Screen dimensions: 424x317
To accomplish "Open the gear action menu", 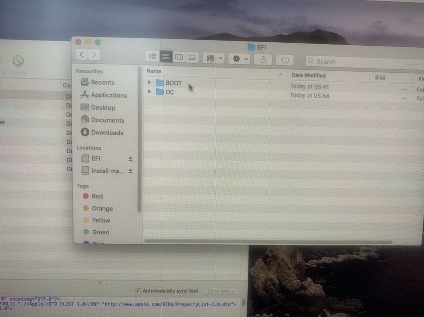I will (x=239, y=59).
